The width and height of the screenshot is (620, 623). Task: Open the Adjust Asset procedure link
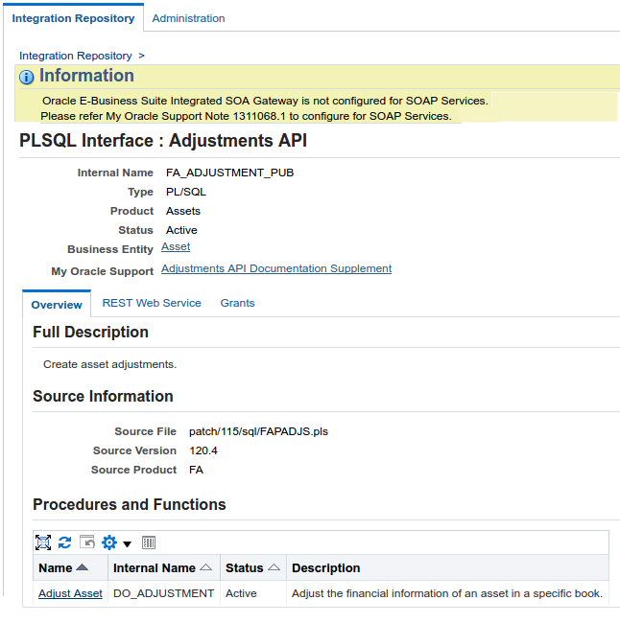70,593
